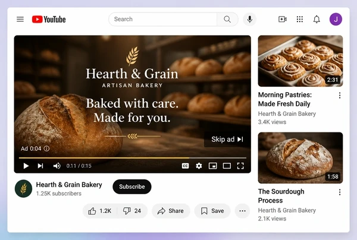
Task: Click channel name under Morning Pastries
Action: click(x=287, y=113)
